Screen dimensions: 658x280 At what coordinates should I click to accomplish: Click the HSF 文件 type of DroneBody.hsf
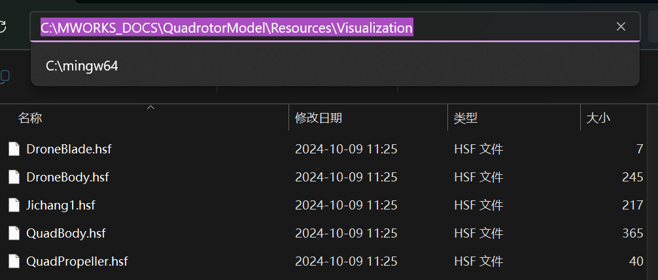point(478,177)
